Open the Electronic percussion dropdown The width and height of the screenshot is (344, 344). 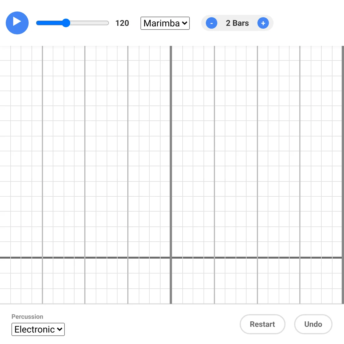click(x=38, y=329)
